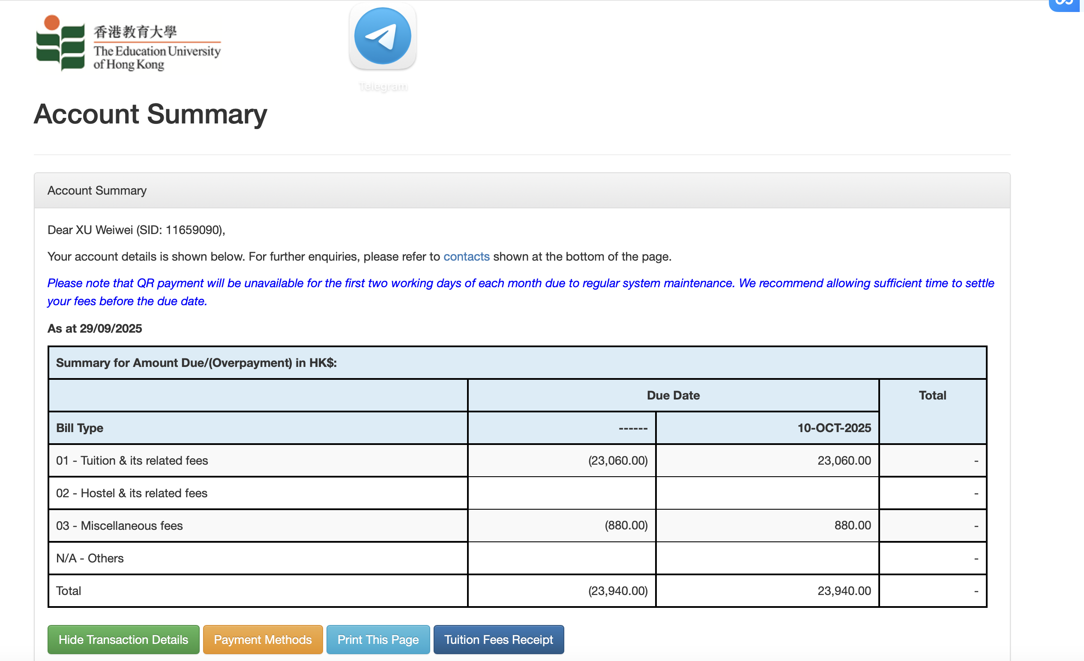The width and height of the screenshot is (1084, 661).
Task: Click the Account Summary page heading
Action: tap(150, 114)
